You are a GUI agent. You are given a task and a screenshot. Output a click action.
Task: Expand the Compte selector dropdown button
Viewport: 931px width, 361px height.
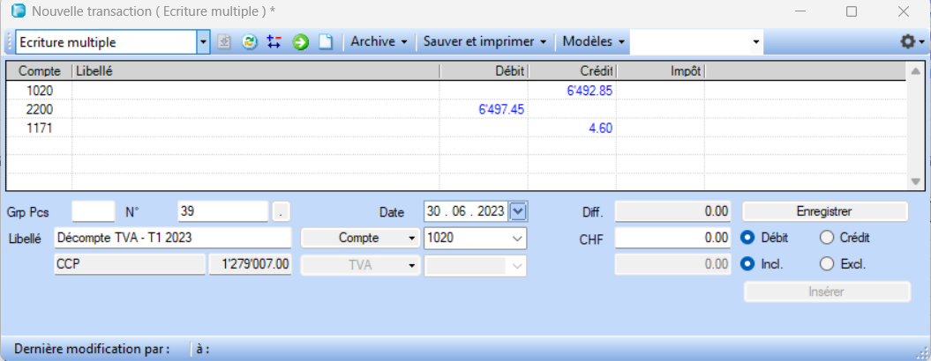(x=360, y=238)
